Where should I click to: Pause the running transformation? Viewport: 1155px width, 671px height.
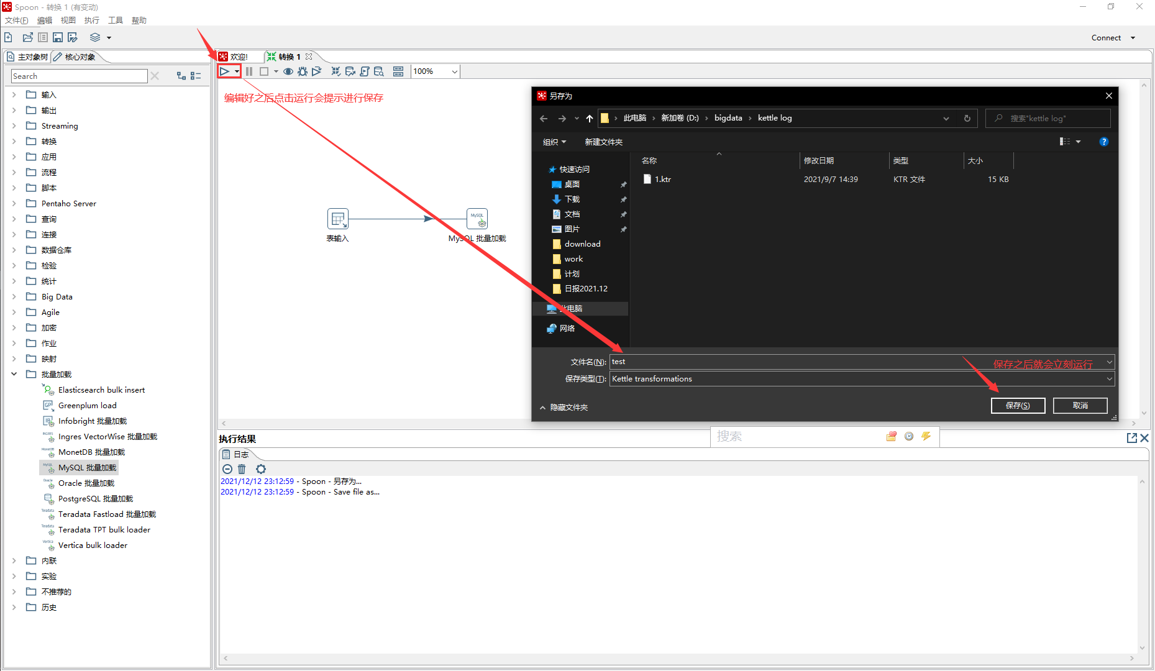coord(249,71)
